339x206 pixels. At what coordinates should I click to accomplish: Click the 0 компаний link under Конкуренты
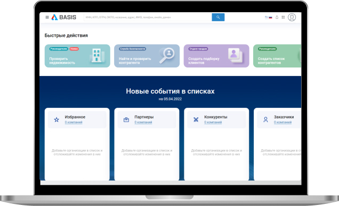[213, 122]
